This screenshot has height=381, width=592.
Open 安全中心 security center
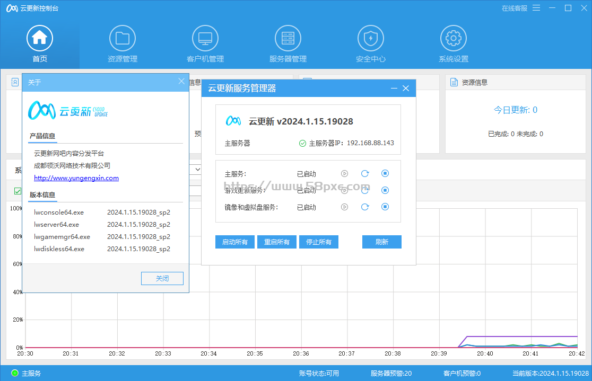point(371,44)
